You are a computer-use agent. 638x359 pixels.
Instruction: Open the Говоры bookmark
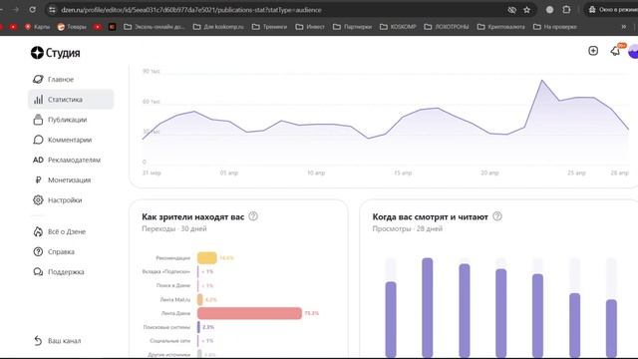coord(72,27)
